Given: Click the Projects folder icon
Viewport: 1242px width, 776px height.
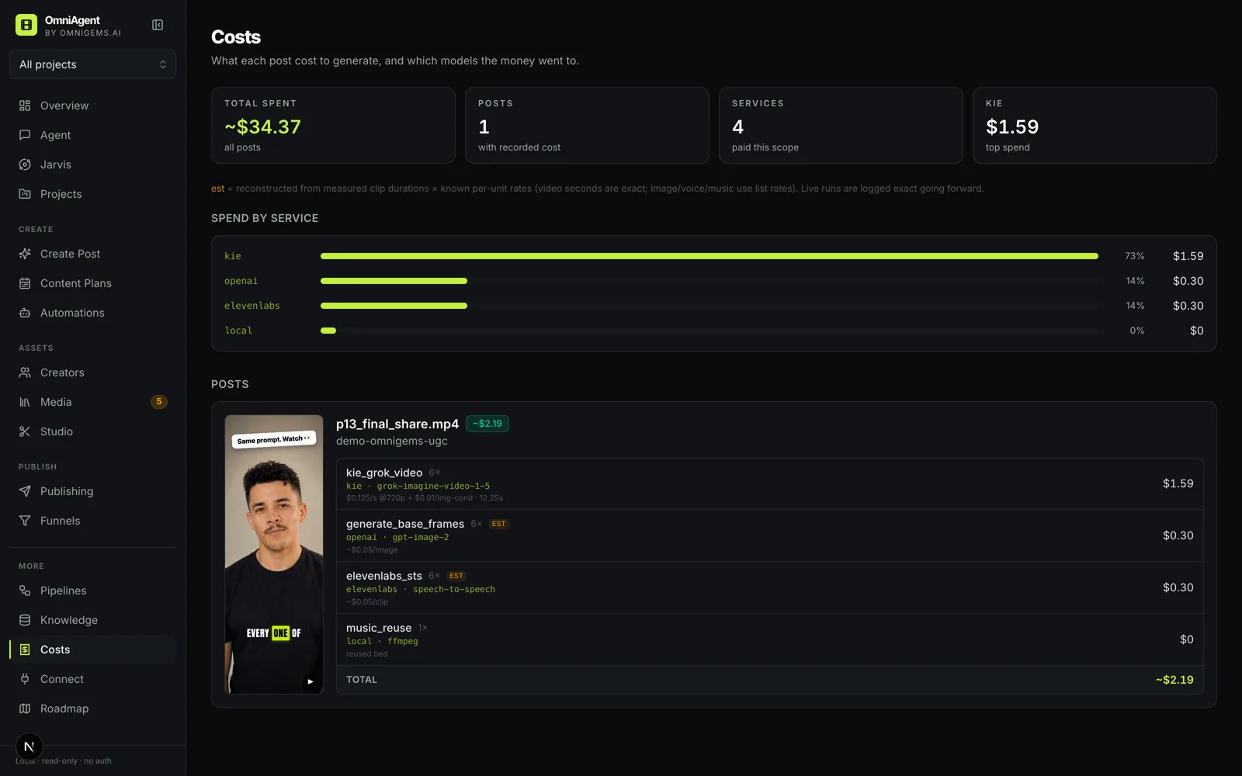Looking at the screenshot, I should (25, 194).
